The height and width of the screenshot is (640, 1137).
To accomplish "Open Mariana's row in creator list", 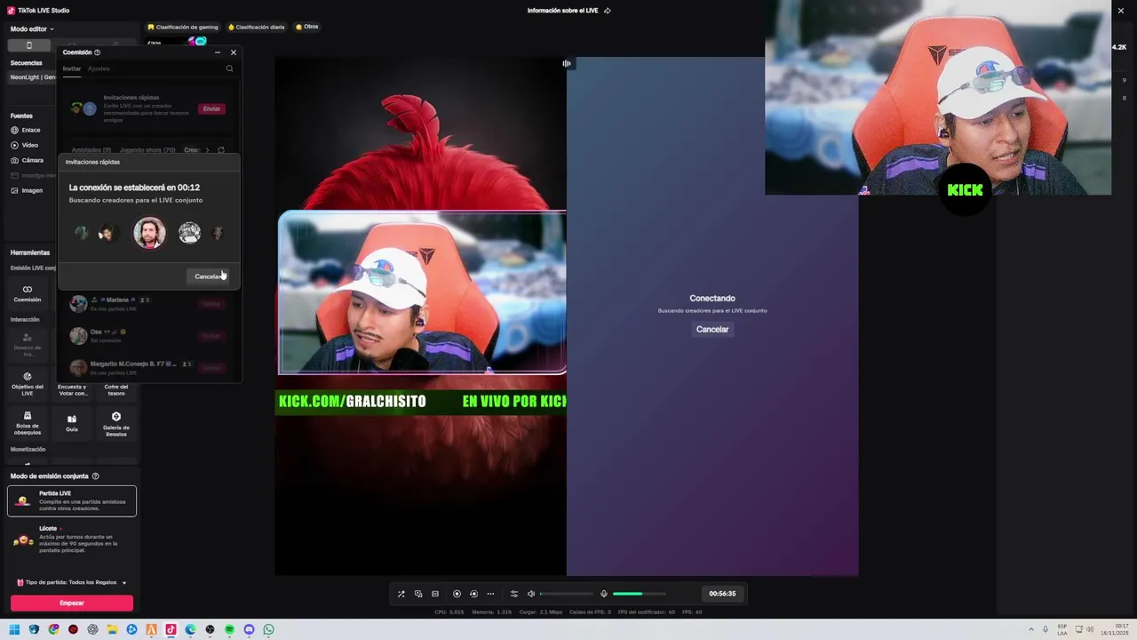I will (x=149, y=303).
